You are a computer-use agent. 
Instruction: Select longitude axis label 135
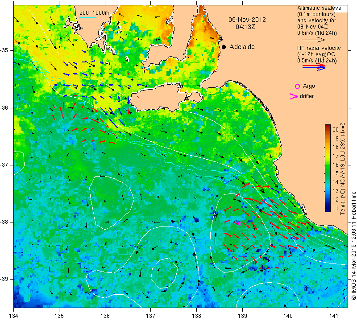pyautogui.click(x=59, y=316)
